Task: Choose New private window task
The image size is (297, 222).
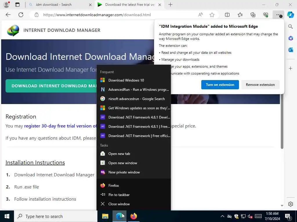Action: 134,172
